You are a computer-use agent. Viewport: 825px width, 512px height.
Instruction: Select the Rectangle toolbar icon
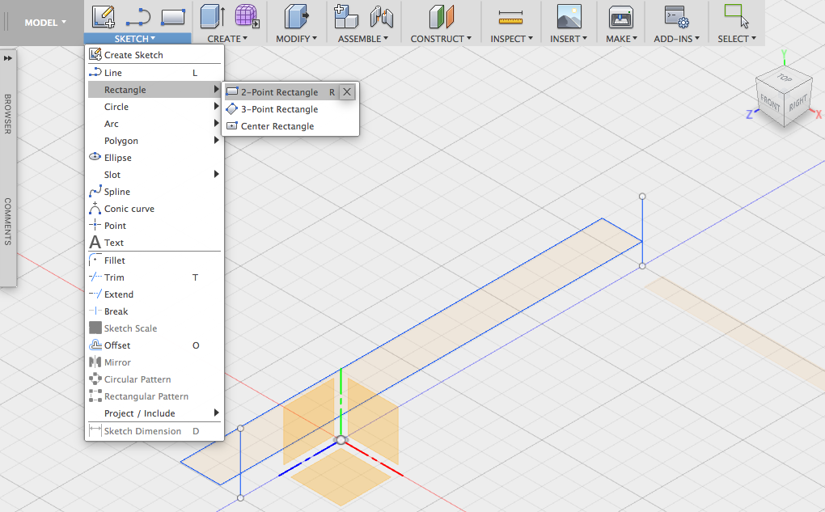(173, 17)
